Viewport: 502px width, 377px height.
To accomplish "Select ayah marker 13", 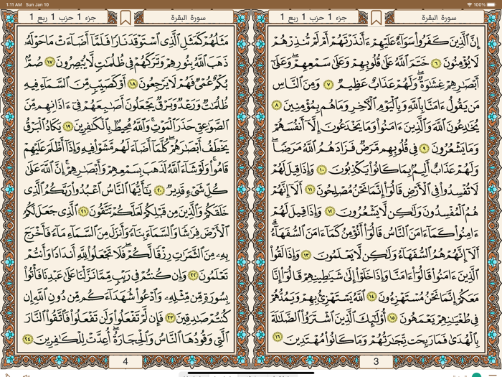I will click(x=307, y=255).
